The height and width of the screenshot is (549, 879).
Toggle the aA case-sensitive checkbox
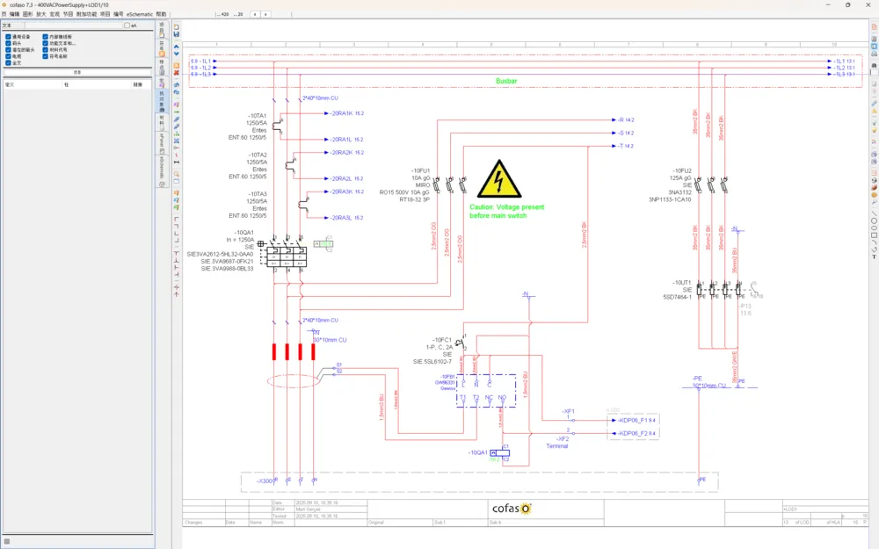tap(127, 25)
